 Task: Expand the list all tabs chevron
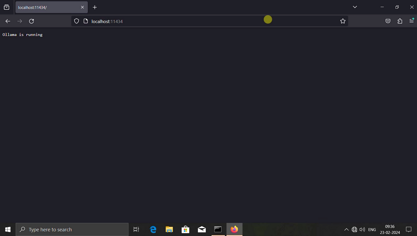coord(355,7)
